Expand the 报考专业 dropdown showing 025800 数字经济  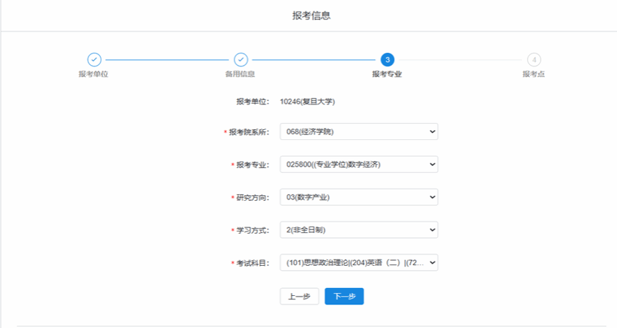tap(358, 164)
